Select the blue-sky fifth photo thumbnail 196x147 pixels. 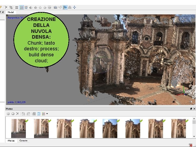(110, 128)
